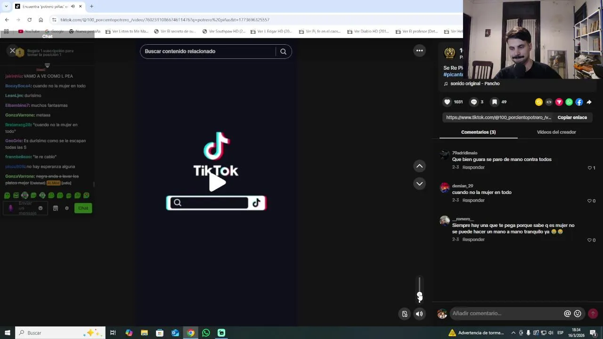Reply to 79adridimaio's comment
This screenshot has height=339, width=603.
pyautogui.click(x=473, y=168)
